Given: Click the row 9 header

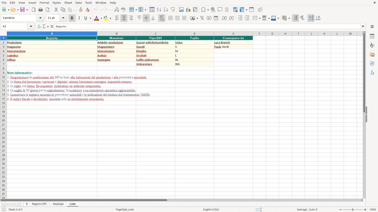Looking at the screenshot, I should pyautogui.click(x=3, y=73).
